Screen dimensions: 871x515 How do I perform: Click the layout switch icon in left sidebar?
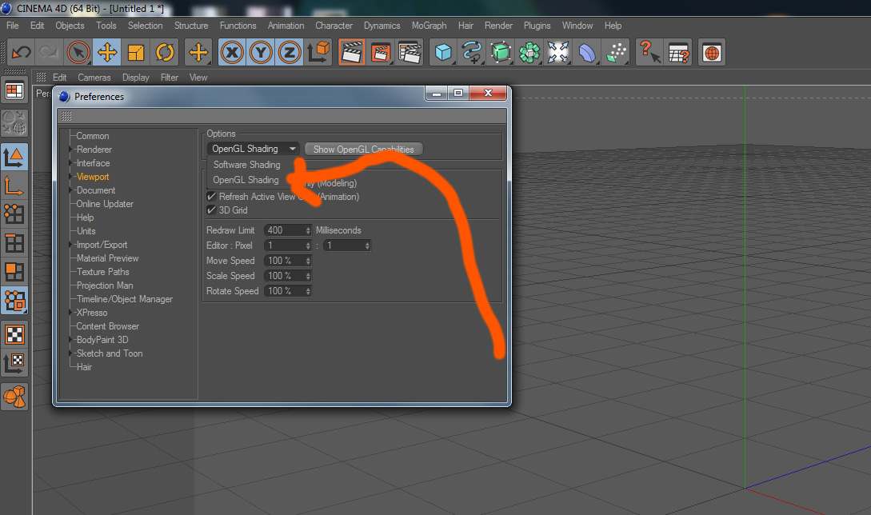pyautogui.click(x=14, y=91)
